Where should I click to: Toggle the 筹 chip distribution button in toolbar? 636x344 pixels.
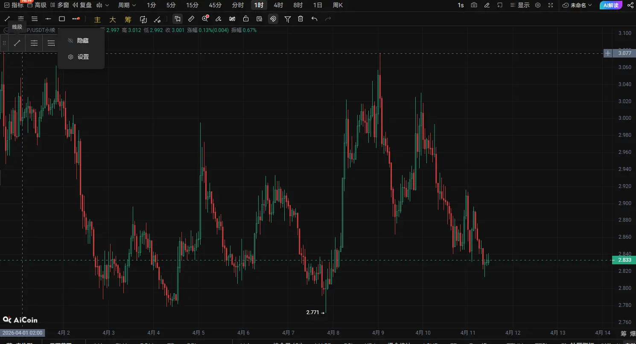128,19
